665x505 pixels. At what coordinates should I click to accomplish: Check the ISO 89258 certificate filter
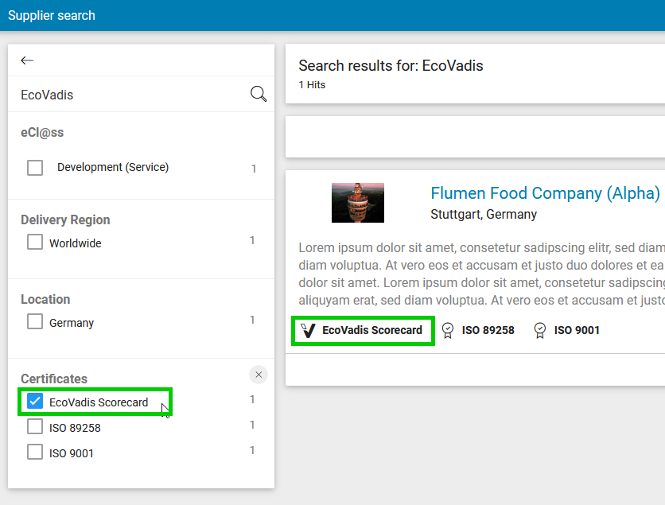tap(34, 426)
